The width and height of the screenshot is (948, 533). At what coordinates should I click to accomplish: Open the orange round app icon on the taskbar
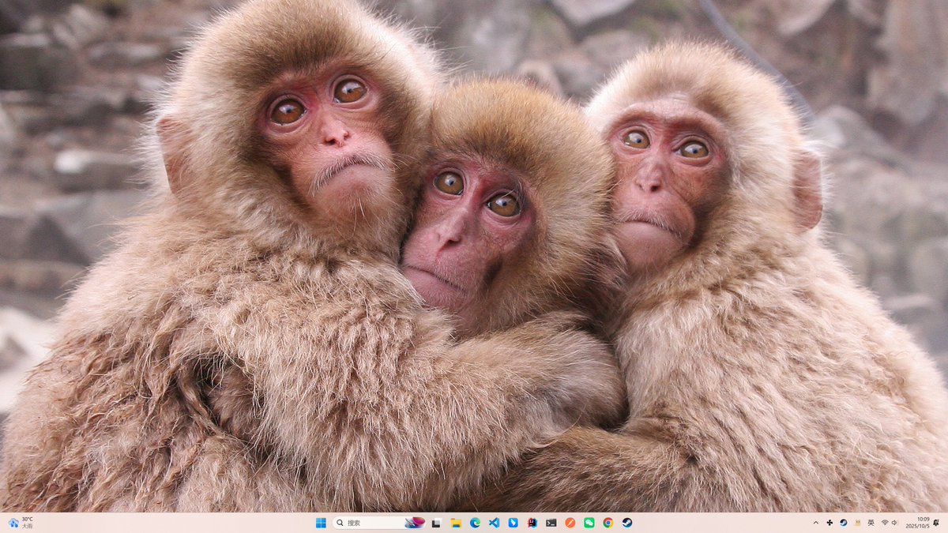point(570,523)
